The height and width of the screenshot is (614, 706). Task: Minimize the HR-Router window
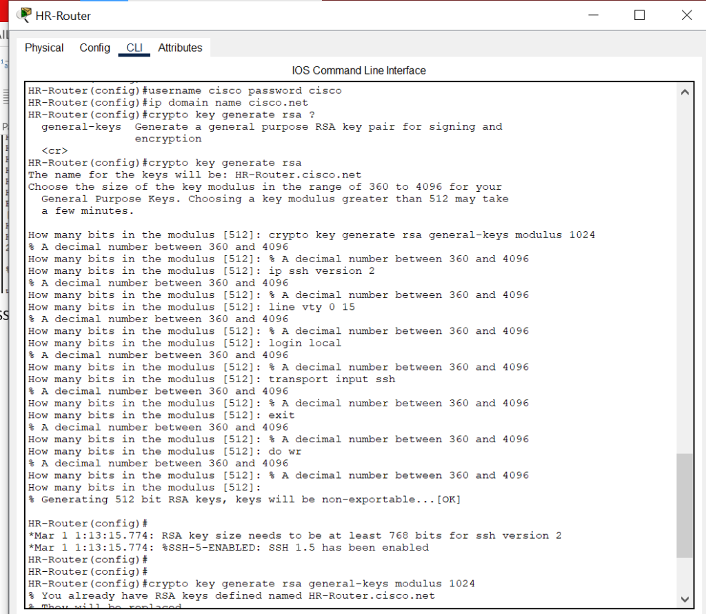(594, 15)
